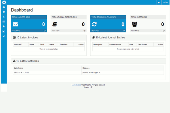This screenshot has width=170, height=113.
Task: Click the keyboard-shaped sidebar icon
Action: coord(4,21)
